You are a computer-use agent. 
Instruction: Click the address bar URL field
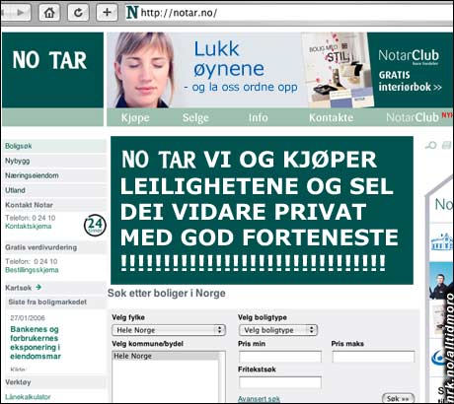click(289, 13)
